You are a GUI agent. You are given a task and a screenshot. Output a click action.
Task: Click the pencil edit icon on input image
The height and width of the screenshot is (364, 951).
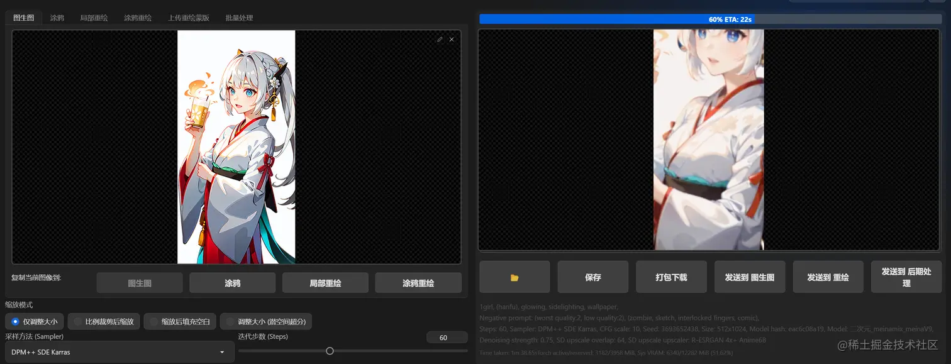(440, 39)
